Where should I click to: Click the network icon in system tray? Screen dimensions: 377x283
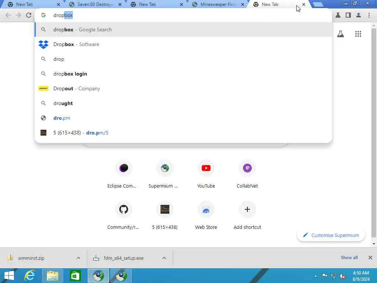pos(334,276)
